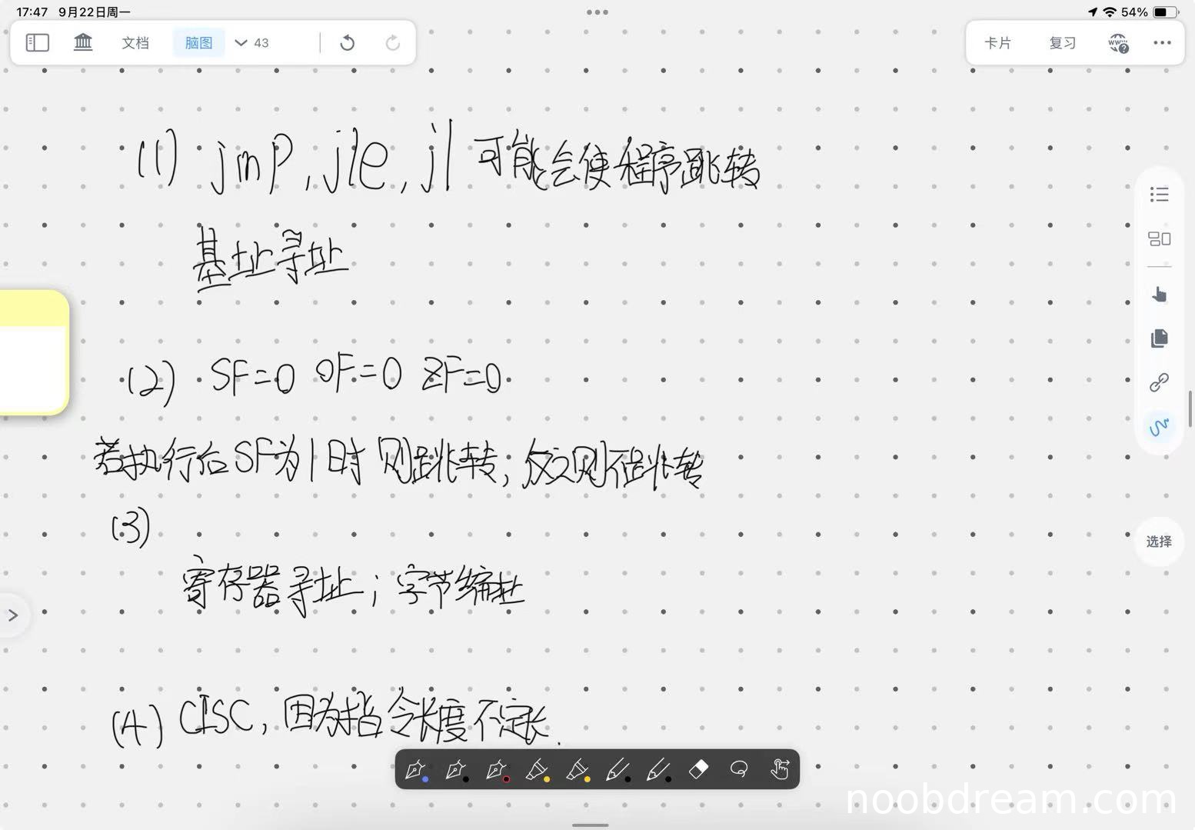
Task: Switch to the 文档 tab
Action: click(135, 43)
